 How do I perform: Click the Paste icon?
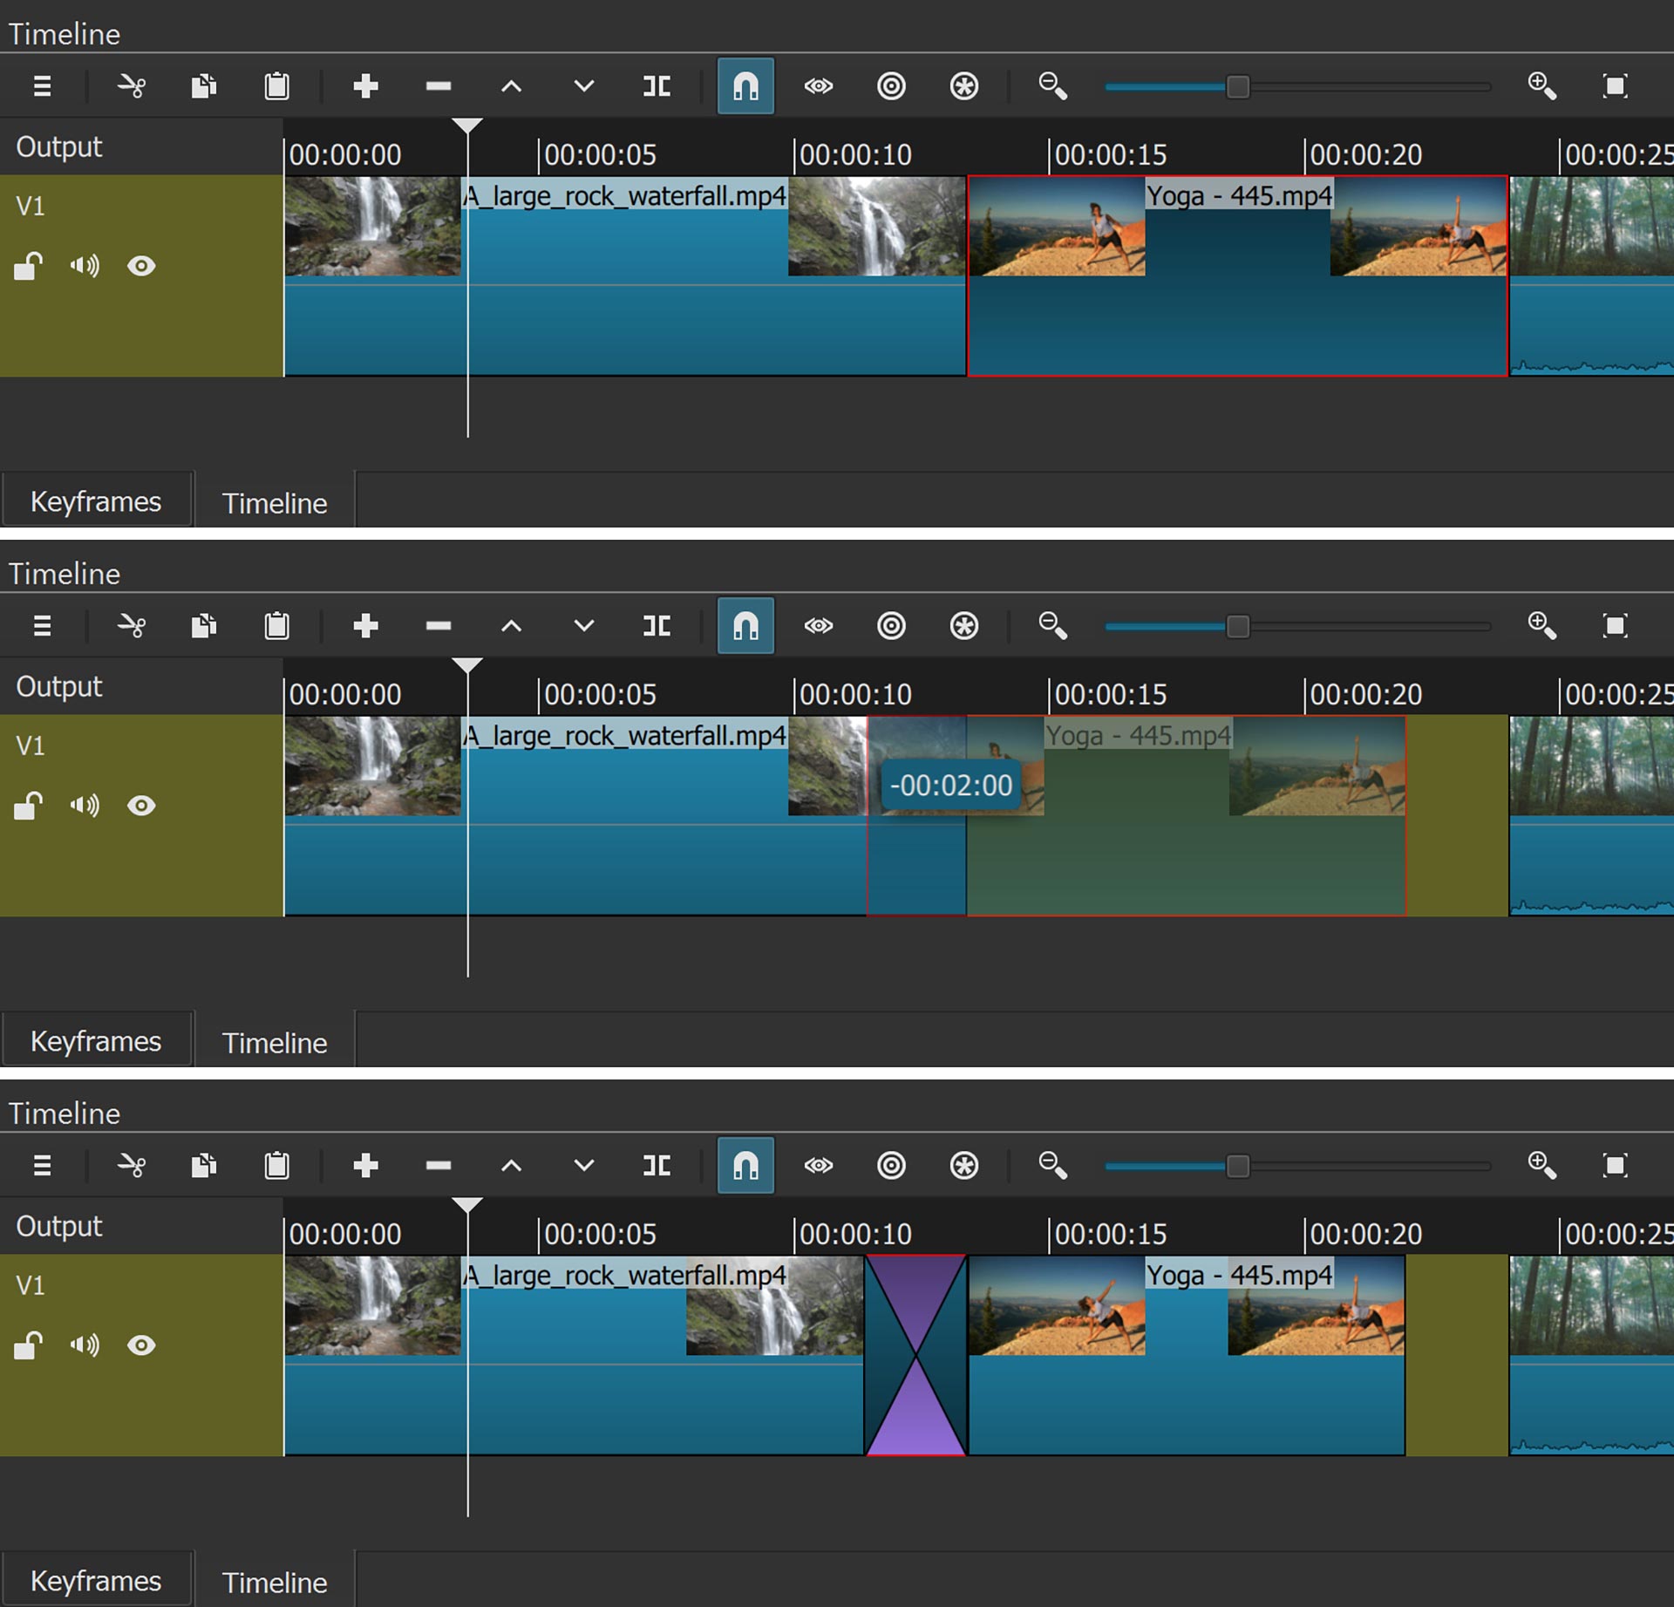(x=276, y=85)
